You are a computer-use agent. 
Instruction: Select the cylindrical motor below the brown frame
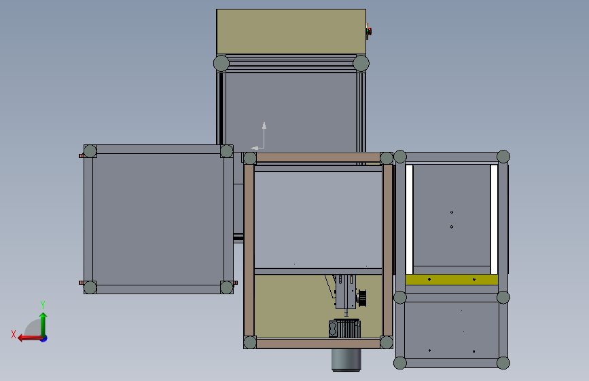pos(346,360)
